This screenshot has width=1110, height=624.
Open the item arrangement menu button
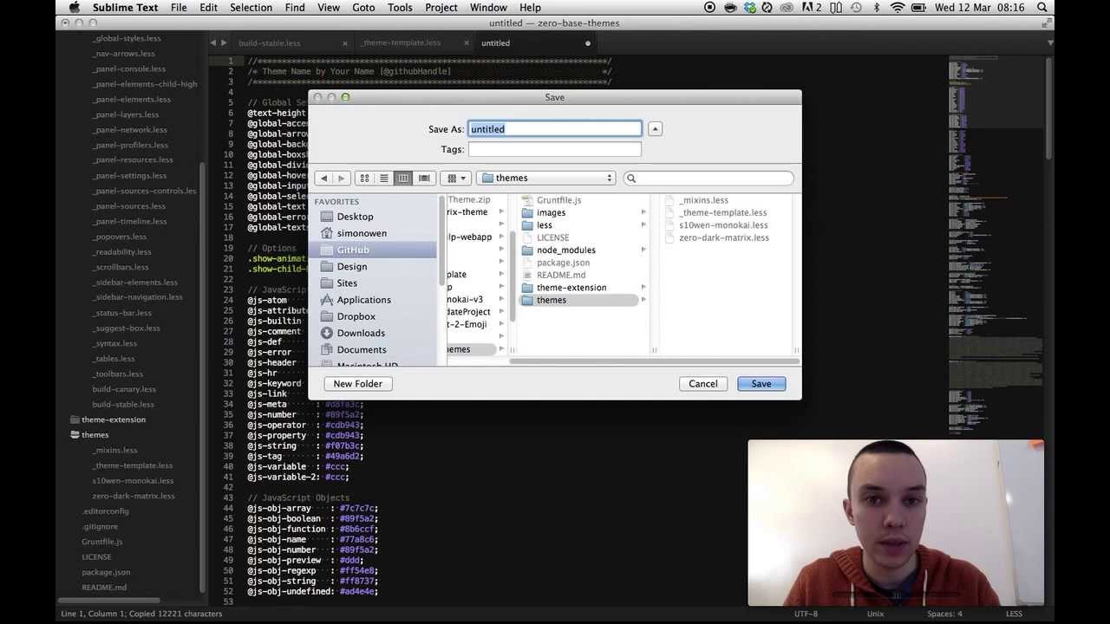click(x=455, y=179)
